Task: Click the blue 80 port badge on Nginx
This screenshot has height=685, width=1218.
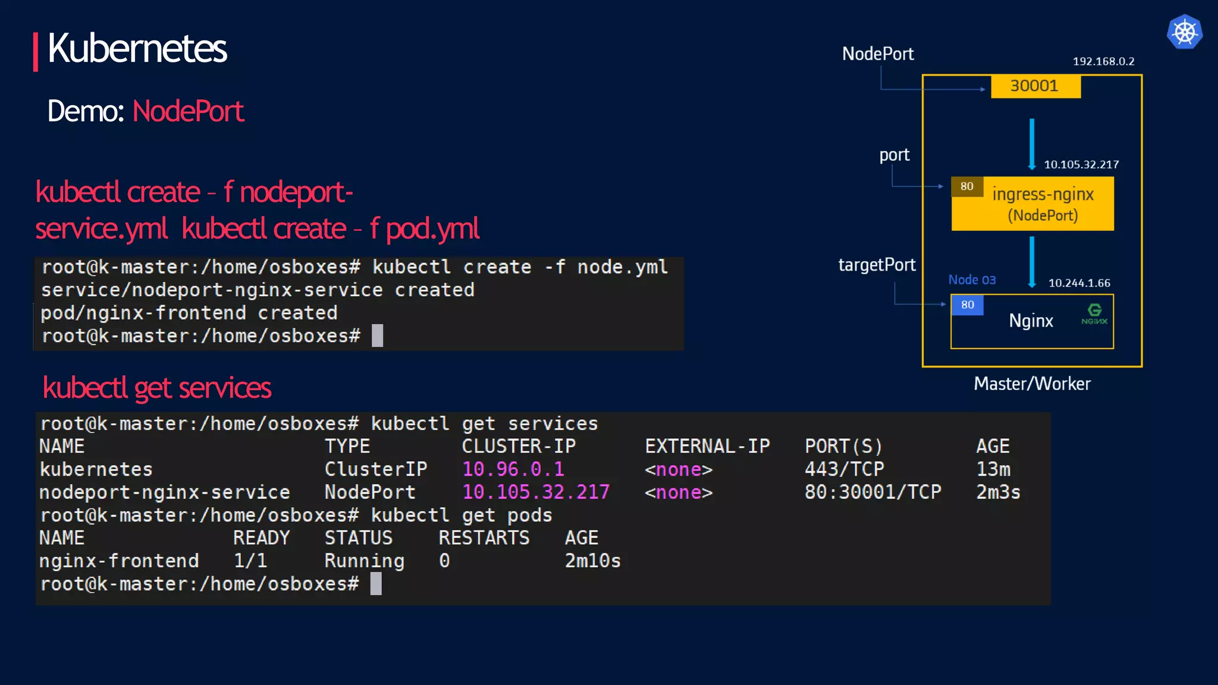Action: (967, 305)
